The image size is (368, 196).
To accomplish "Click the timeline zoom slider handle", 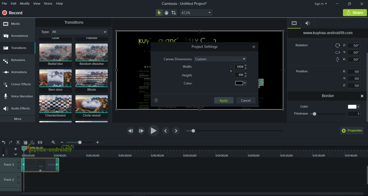I will [80, 142].
